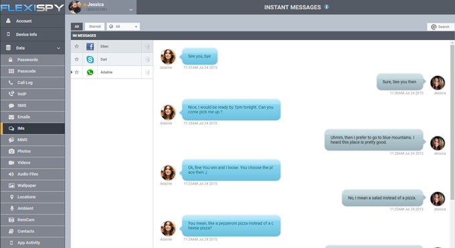Viewport: 455px width, 248px height.
Task: Click the 'See you, bye' message bubble
Action: (199, 57)
